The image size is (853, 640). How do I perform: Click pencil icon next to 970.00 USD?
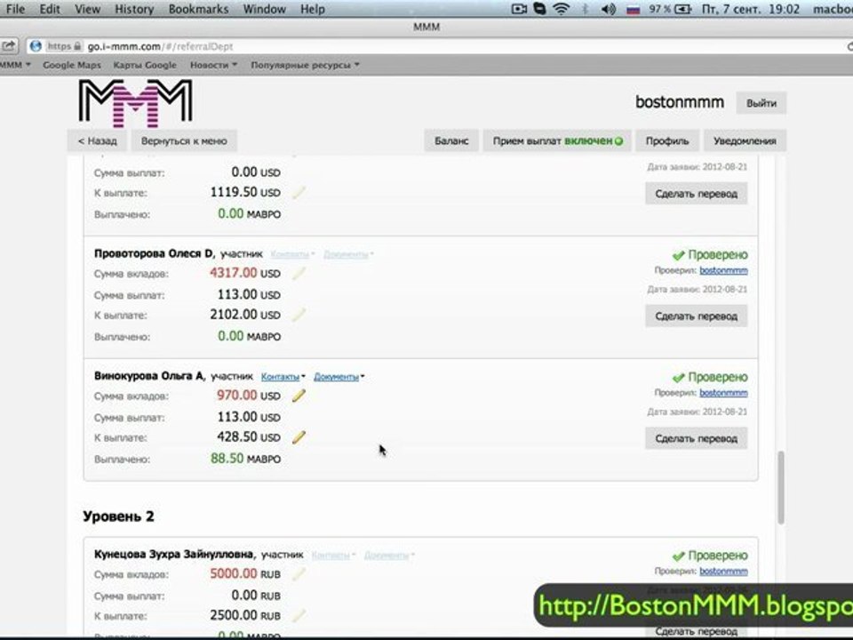click(x=299, y=396)
